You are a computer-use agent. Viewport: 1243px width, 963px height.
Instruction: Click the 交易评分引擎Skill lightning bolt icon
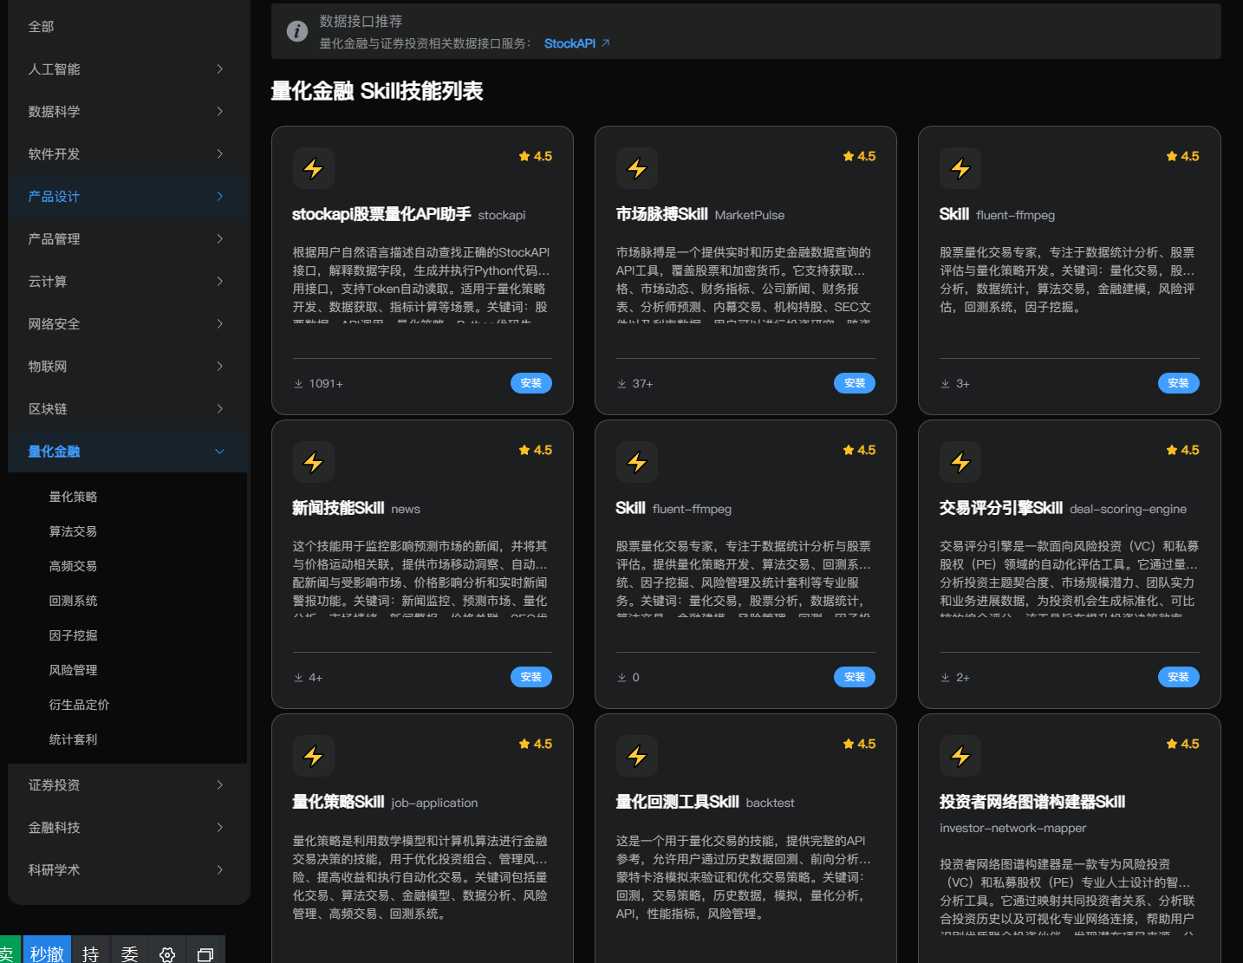pyautogui.click(x=960, y=462)
